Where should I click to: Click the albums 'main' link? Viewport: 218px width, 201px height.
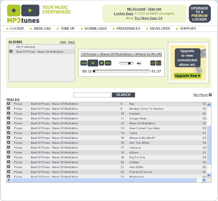tap(63, 42)
